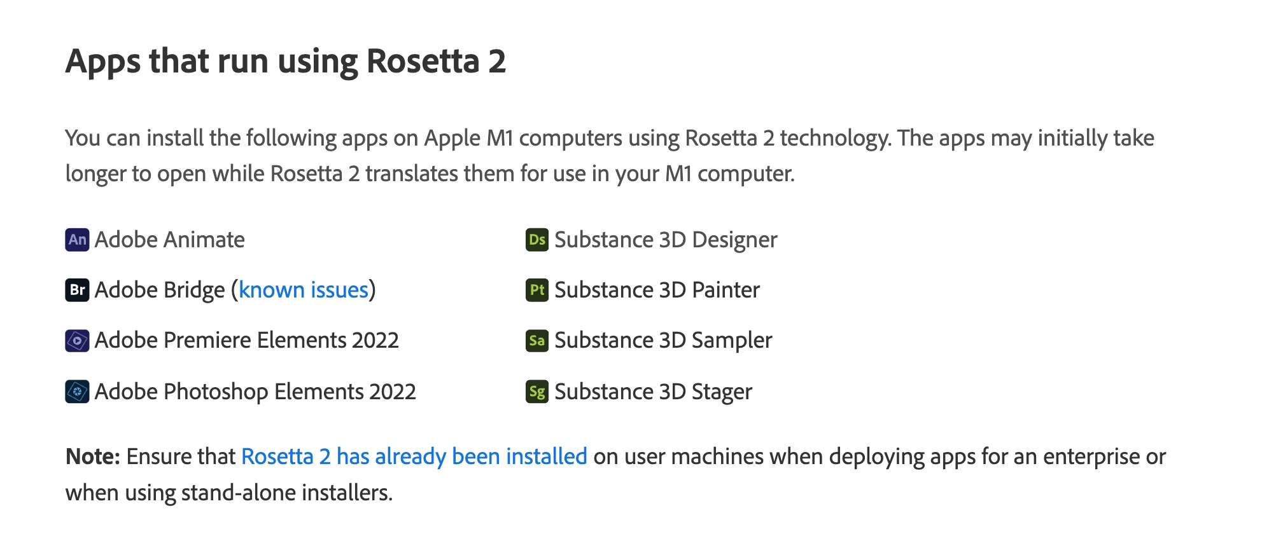This screenshot has height=548, width=1283.
Task: Click the Substance 3D Stager icon
Action: (536, 392)
